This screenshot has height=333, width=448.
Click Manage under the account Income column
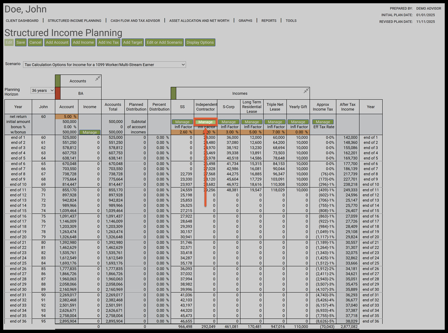(x=90, y=132)
